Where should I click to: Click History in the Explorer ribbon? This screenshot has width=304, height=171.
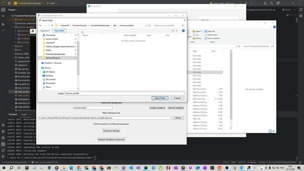197,38
